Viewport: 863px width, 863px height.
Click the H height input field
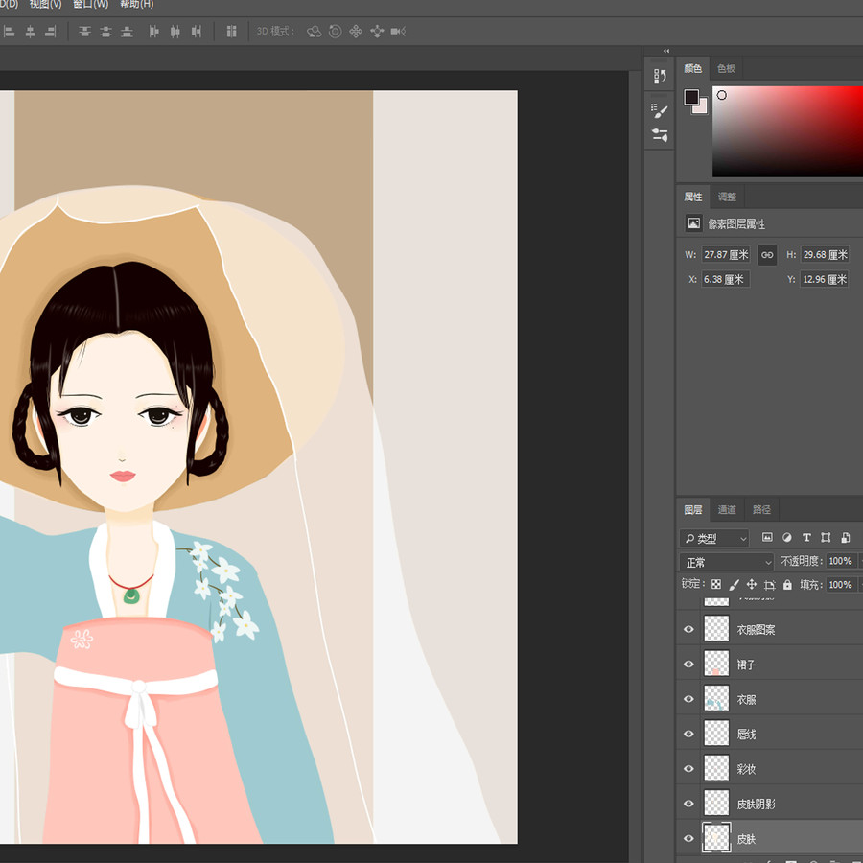pyautogui.click(x=825, y=255)
